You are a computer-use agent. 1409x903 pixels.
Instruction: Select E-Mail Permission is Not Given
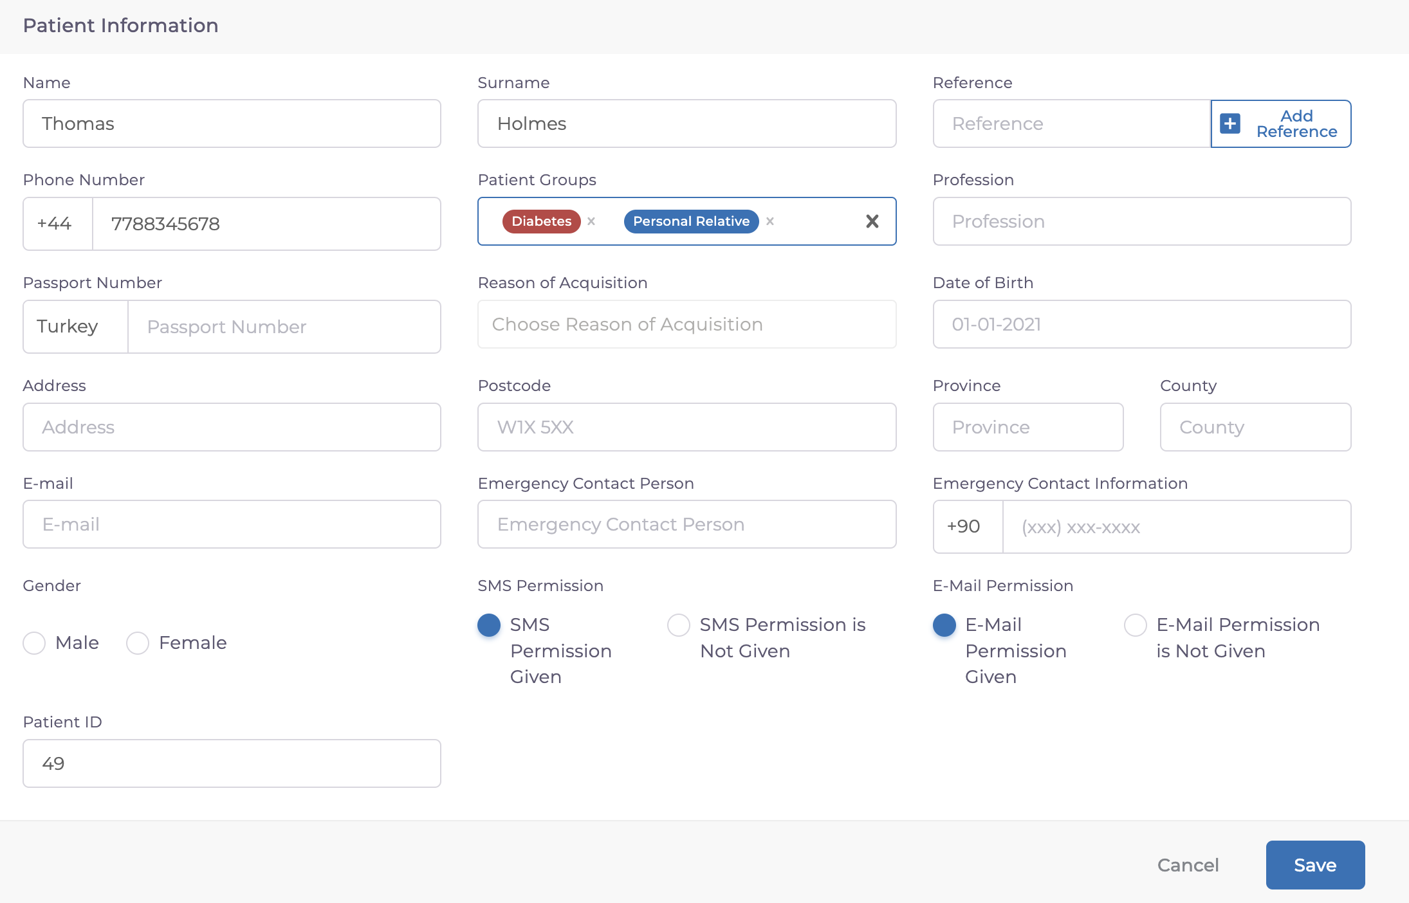pyautogui.click(x=1135, y=625)
